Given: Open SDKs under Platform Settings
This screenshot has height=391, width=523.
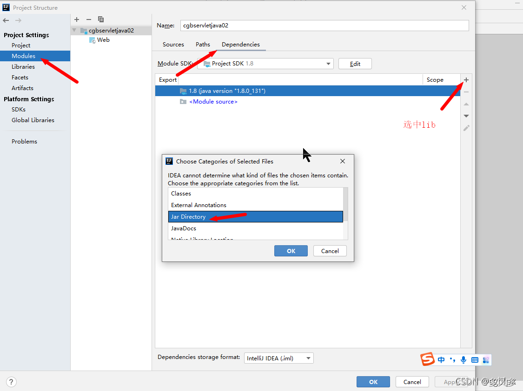Looking at the screenshot, I should [18, 109].
